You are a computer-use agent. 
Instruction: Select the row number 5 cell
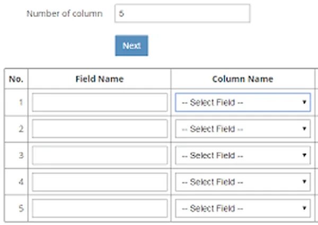16,208
